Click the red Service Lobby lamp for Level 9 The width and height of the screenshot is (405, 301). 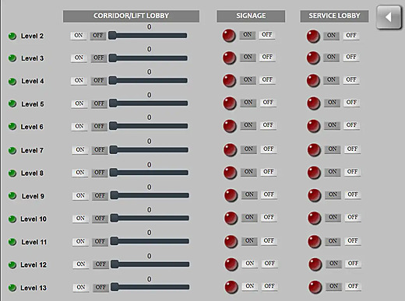pyautogui.click(x=314, y=195)
